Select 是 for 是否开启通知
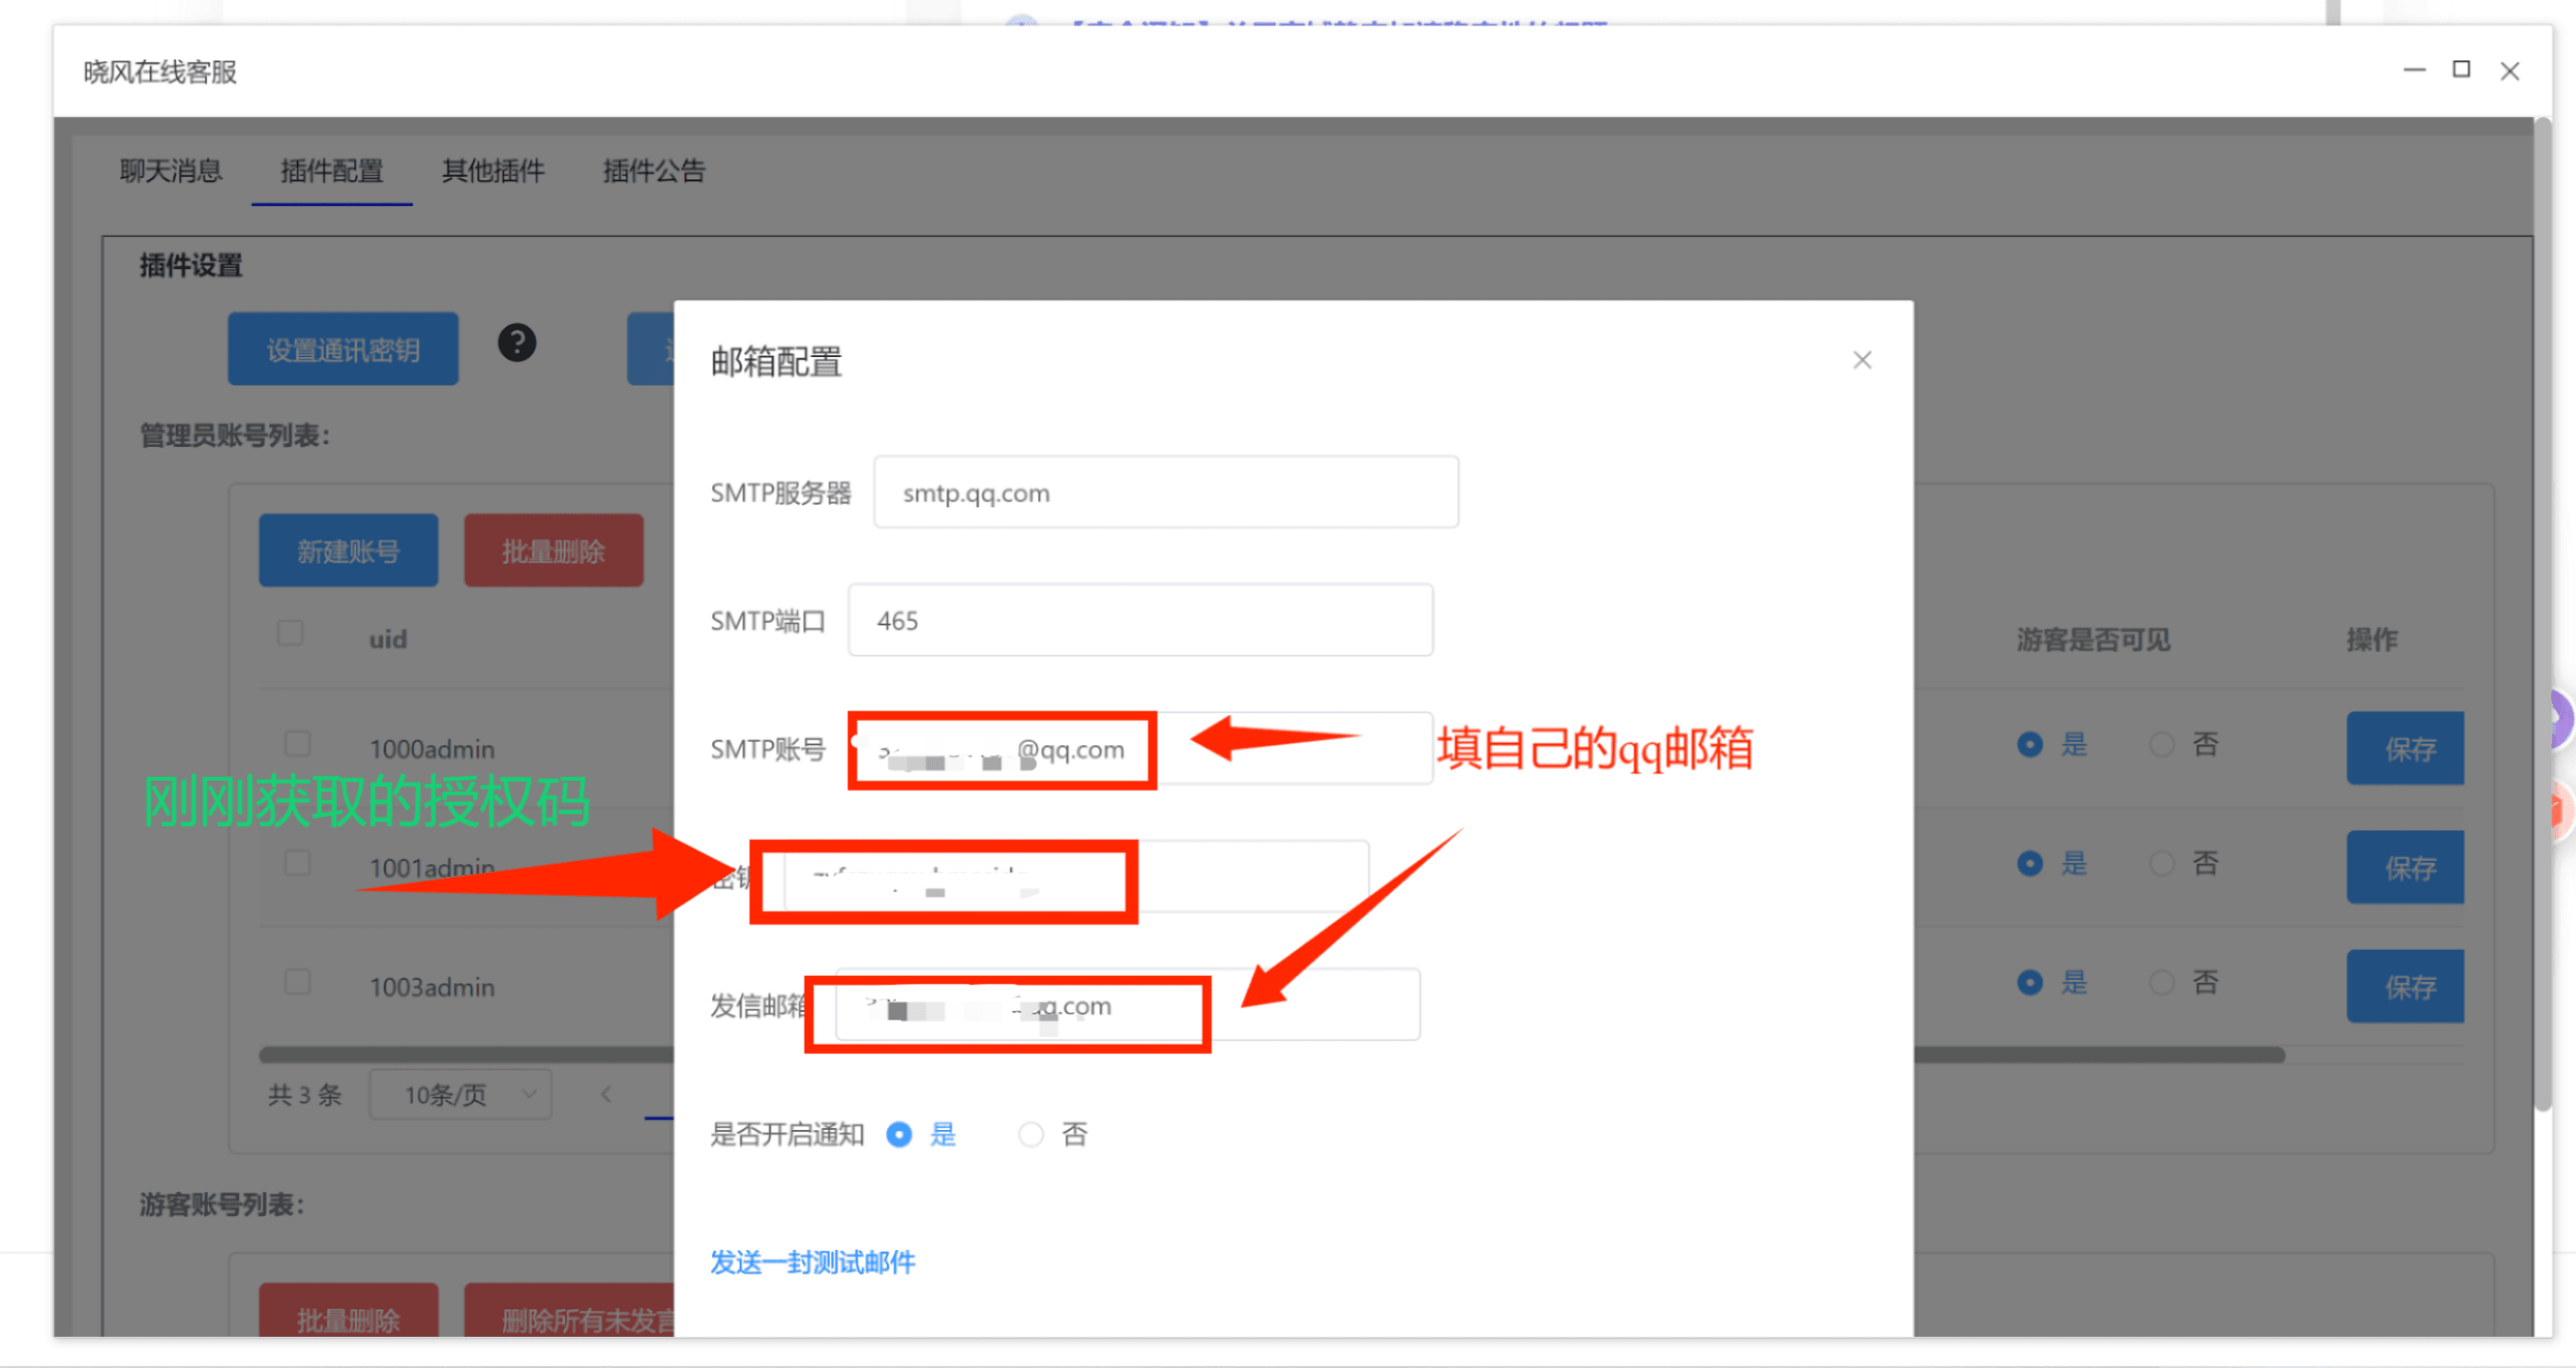Image resolution: width=2576 pixels, height=1368 pixels. 899,1134
